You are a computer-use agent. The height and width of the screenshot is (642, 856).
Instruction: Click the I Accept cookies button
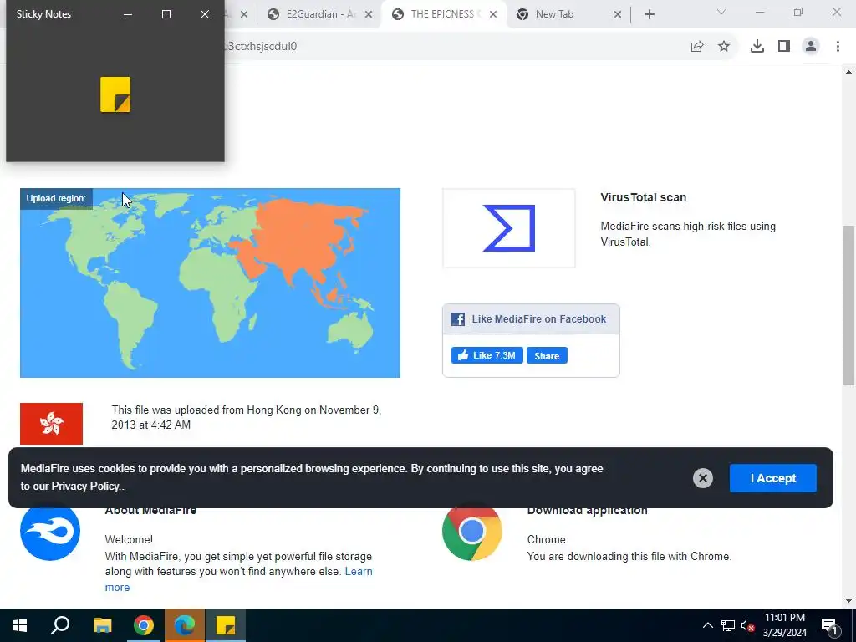pos(773,478)
